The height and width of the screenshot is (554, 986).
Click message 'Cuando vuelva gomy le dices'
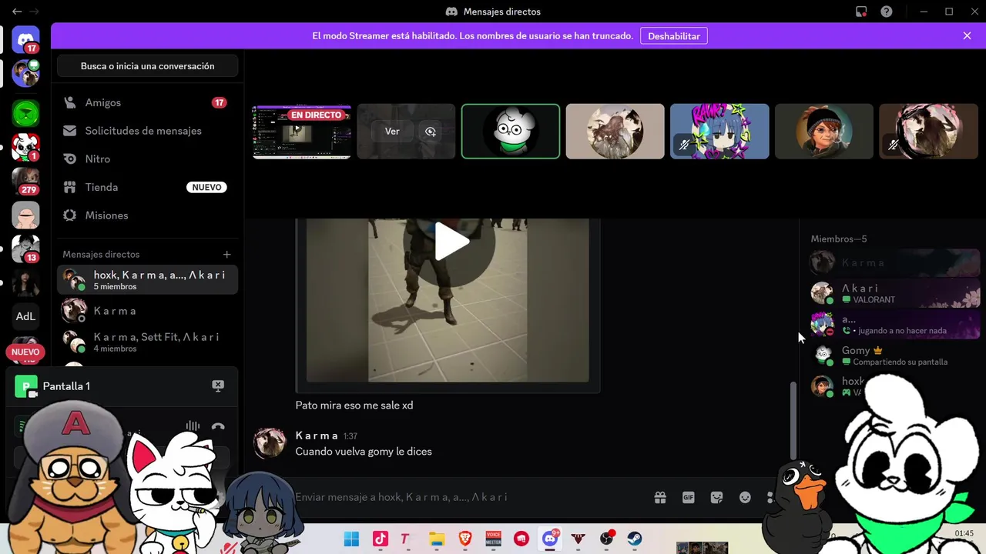coord(364,452)
